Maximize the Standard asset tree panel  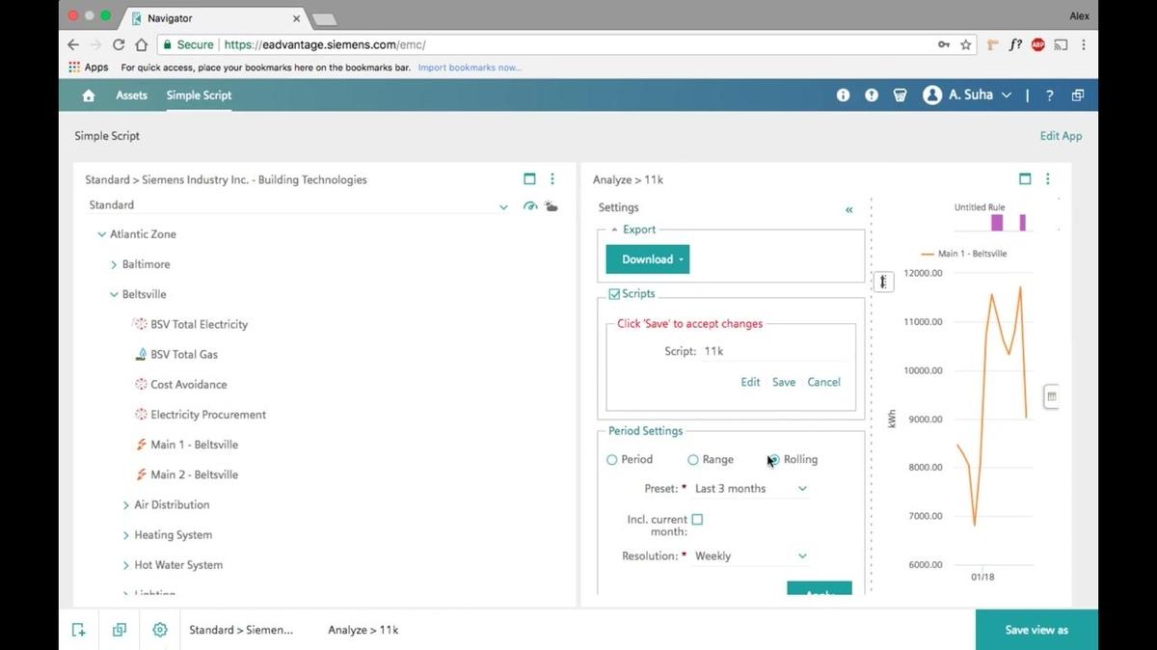[529, 178]
